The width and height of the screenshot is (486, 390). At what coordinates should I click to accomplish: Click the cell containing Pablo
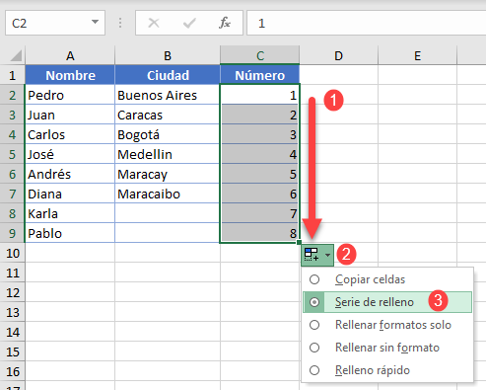tap(70, 233)
